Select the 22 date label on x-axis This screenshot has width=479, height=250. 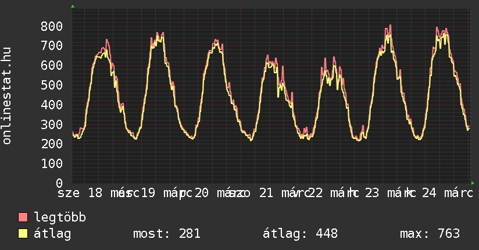pos(317,193)
